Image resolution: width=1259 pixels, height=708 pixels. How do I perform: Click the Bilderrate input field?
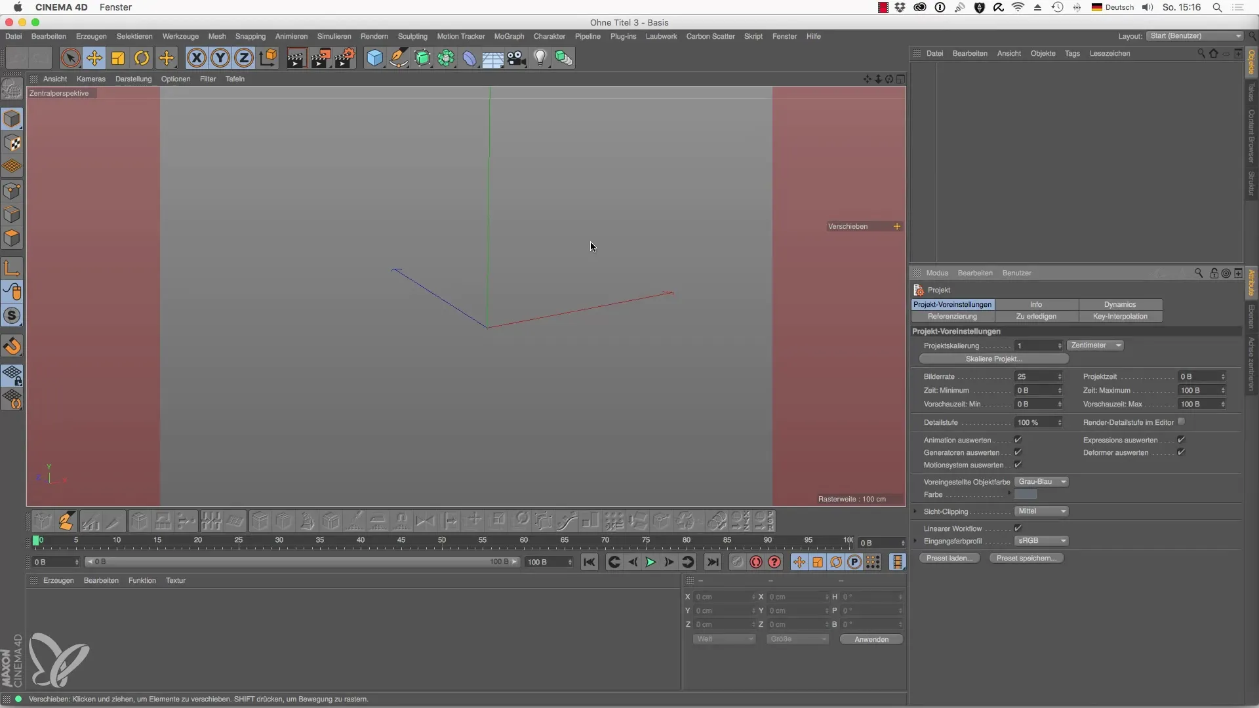1038,377
